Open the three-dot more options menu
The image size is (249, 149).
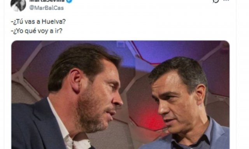tap(226, 0)
